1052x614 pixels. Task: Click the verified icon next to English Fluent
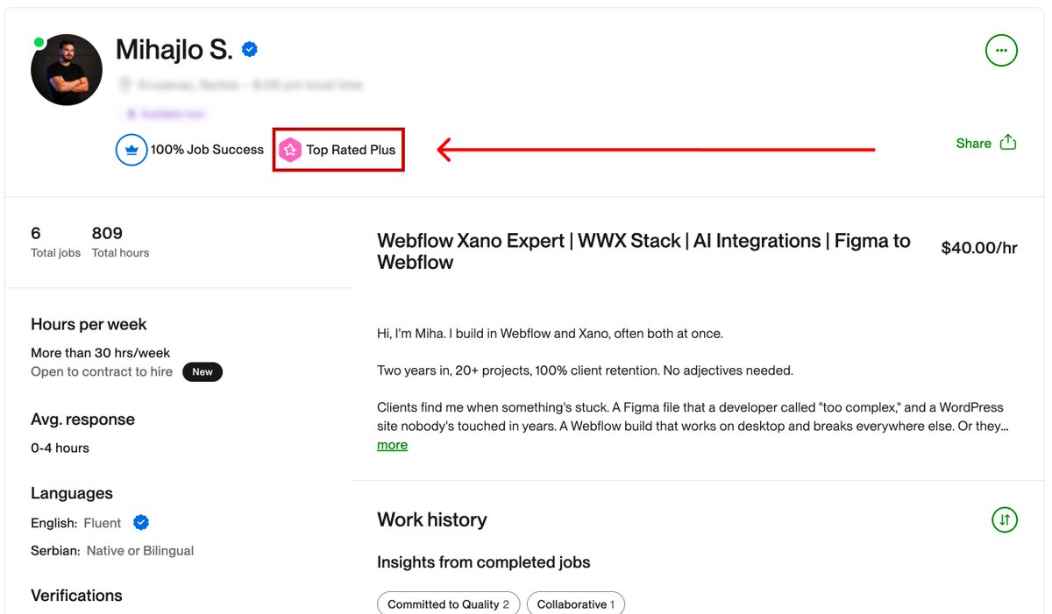coord(141,523)
